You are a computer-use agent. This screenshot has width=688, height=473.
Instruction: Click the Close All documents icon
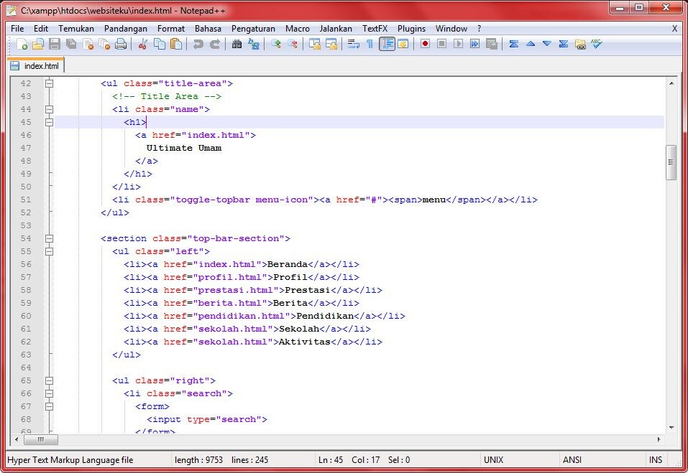pyautogui.click(x=104, y=44)
